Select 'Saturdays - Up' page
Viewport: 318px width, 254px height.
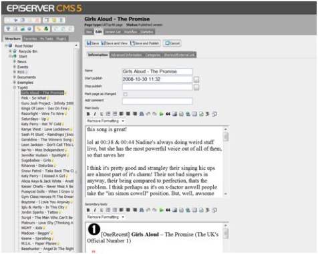click(33, 119)
